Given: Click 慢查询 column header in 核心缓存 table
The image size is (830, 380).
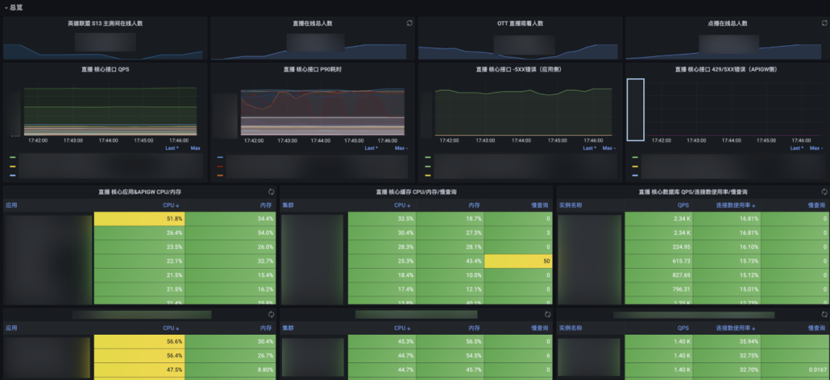Looking at the screenshot, I should click(x=540, y=205).
